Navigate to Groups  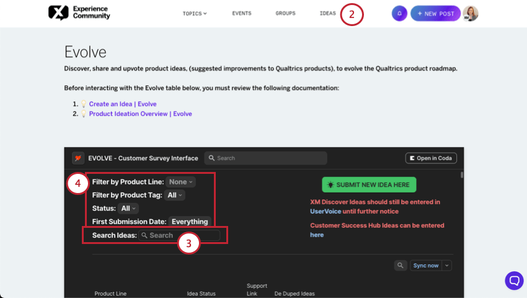coord(285,13)
